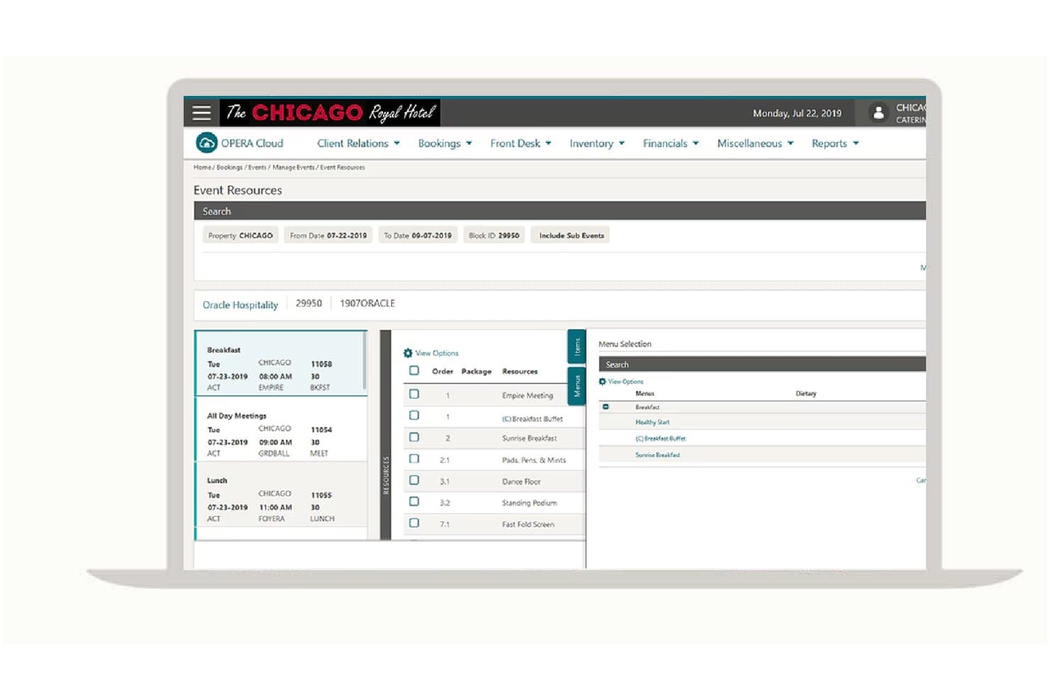Click the user profile avatar icon

pos(878,113)
